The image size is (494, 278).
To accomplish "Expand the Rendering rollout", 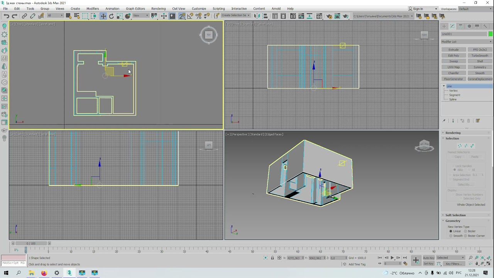I will (x=453, y=133).
